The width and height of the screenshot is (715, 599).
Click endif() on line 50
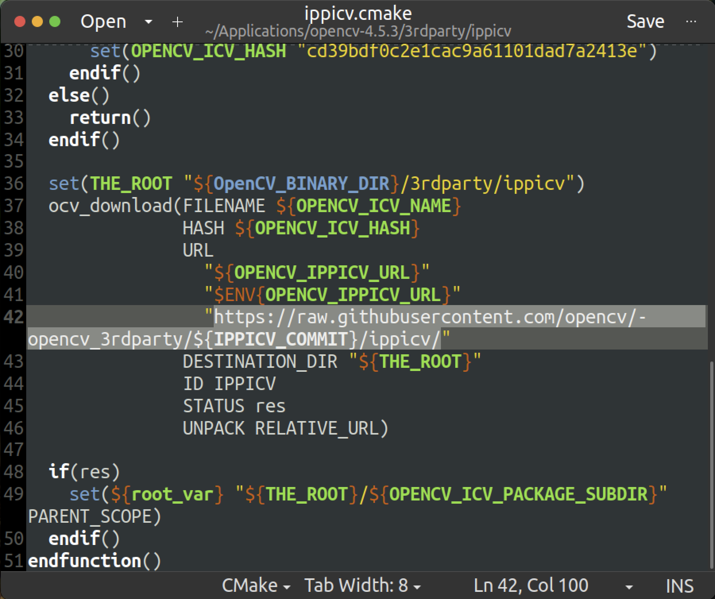pyautogui.click(x=84, y=539)
